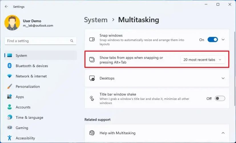The height and width of the screenshot is (143, 236).
Task: Click the Bluetooth & devices icon
Action: point(10,66)
